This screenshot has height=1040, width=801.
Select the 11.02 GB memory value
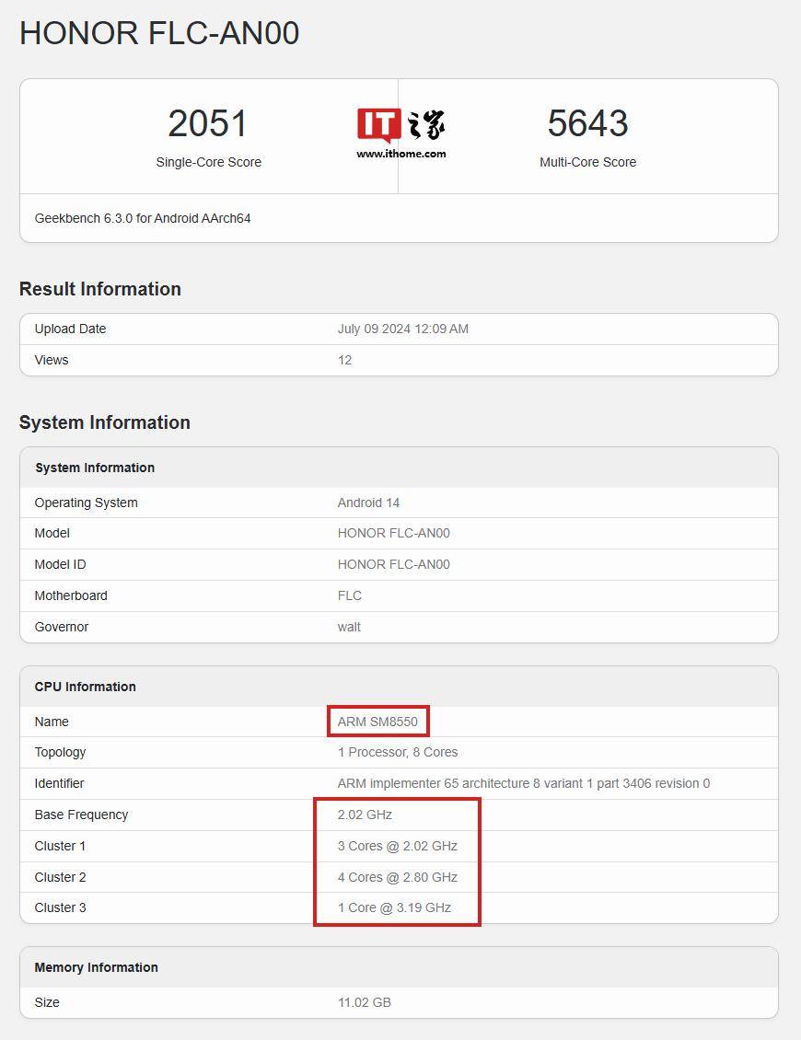pos(365,1002)
